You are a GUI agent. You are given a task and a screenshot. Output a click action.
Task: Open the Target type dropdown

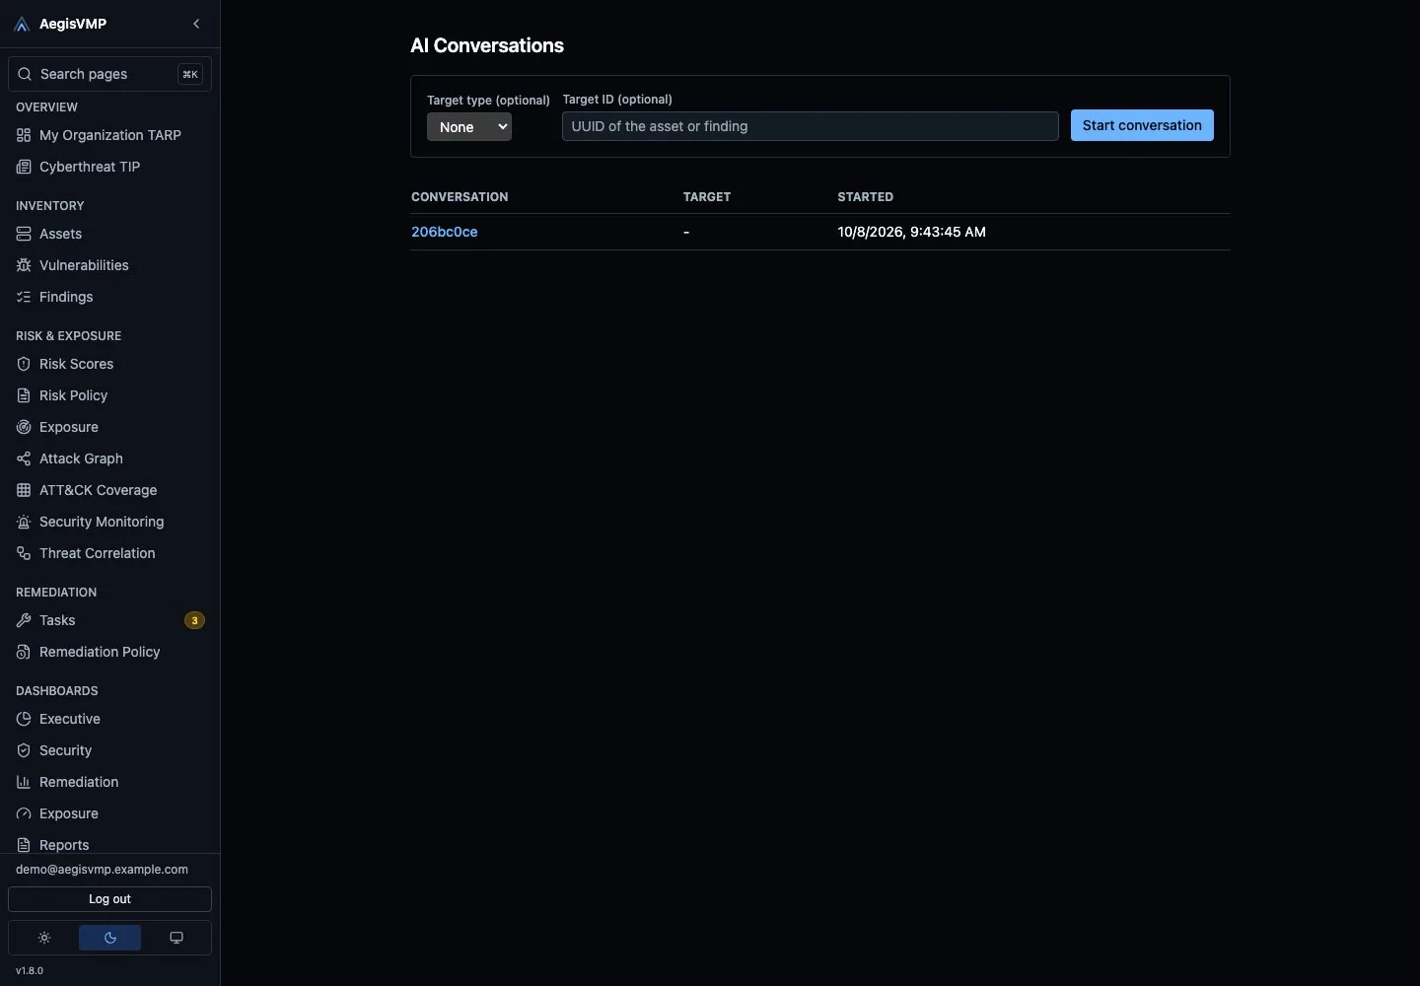coord(469,127)
